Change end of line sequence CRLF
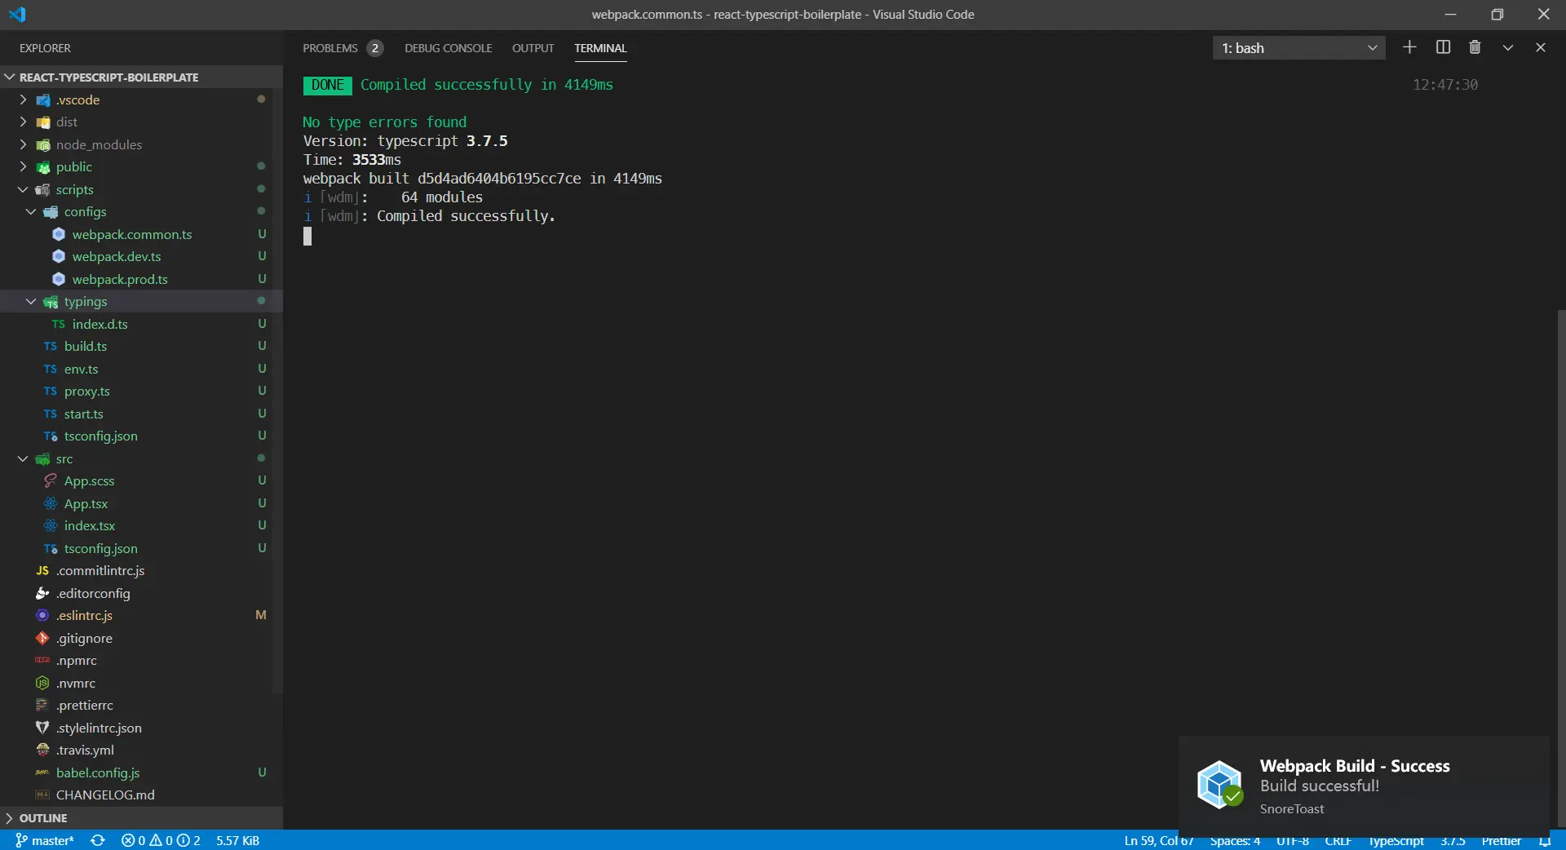Screen dimensions: 1566x850 pos(1338,840)
